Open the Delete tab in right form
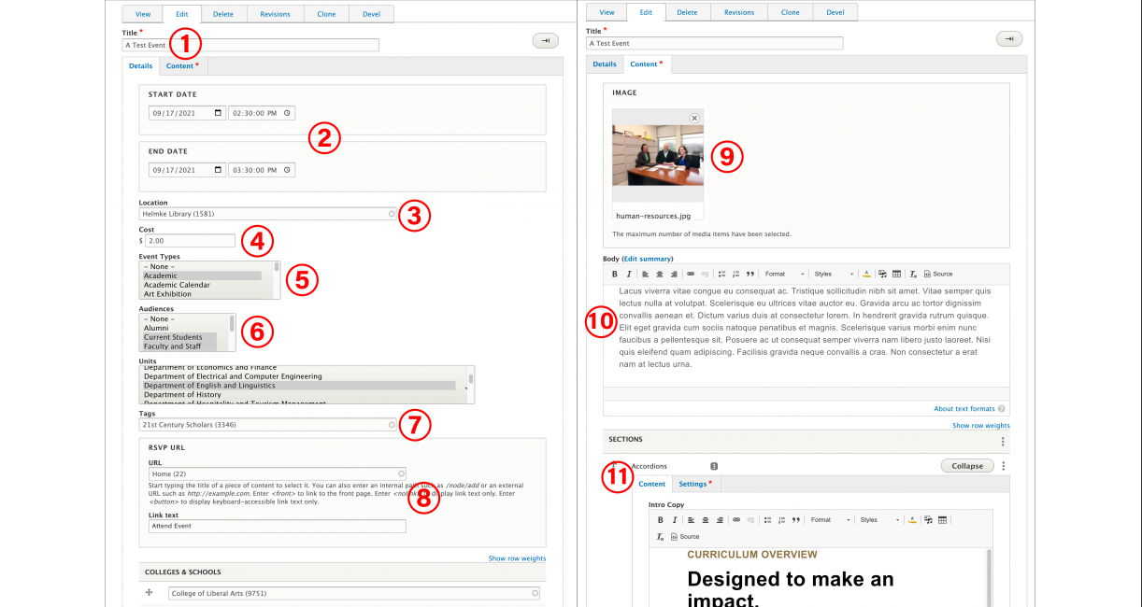The width and height of the screenshot is (1142, 607). click(687, 13)
